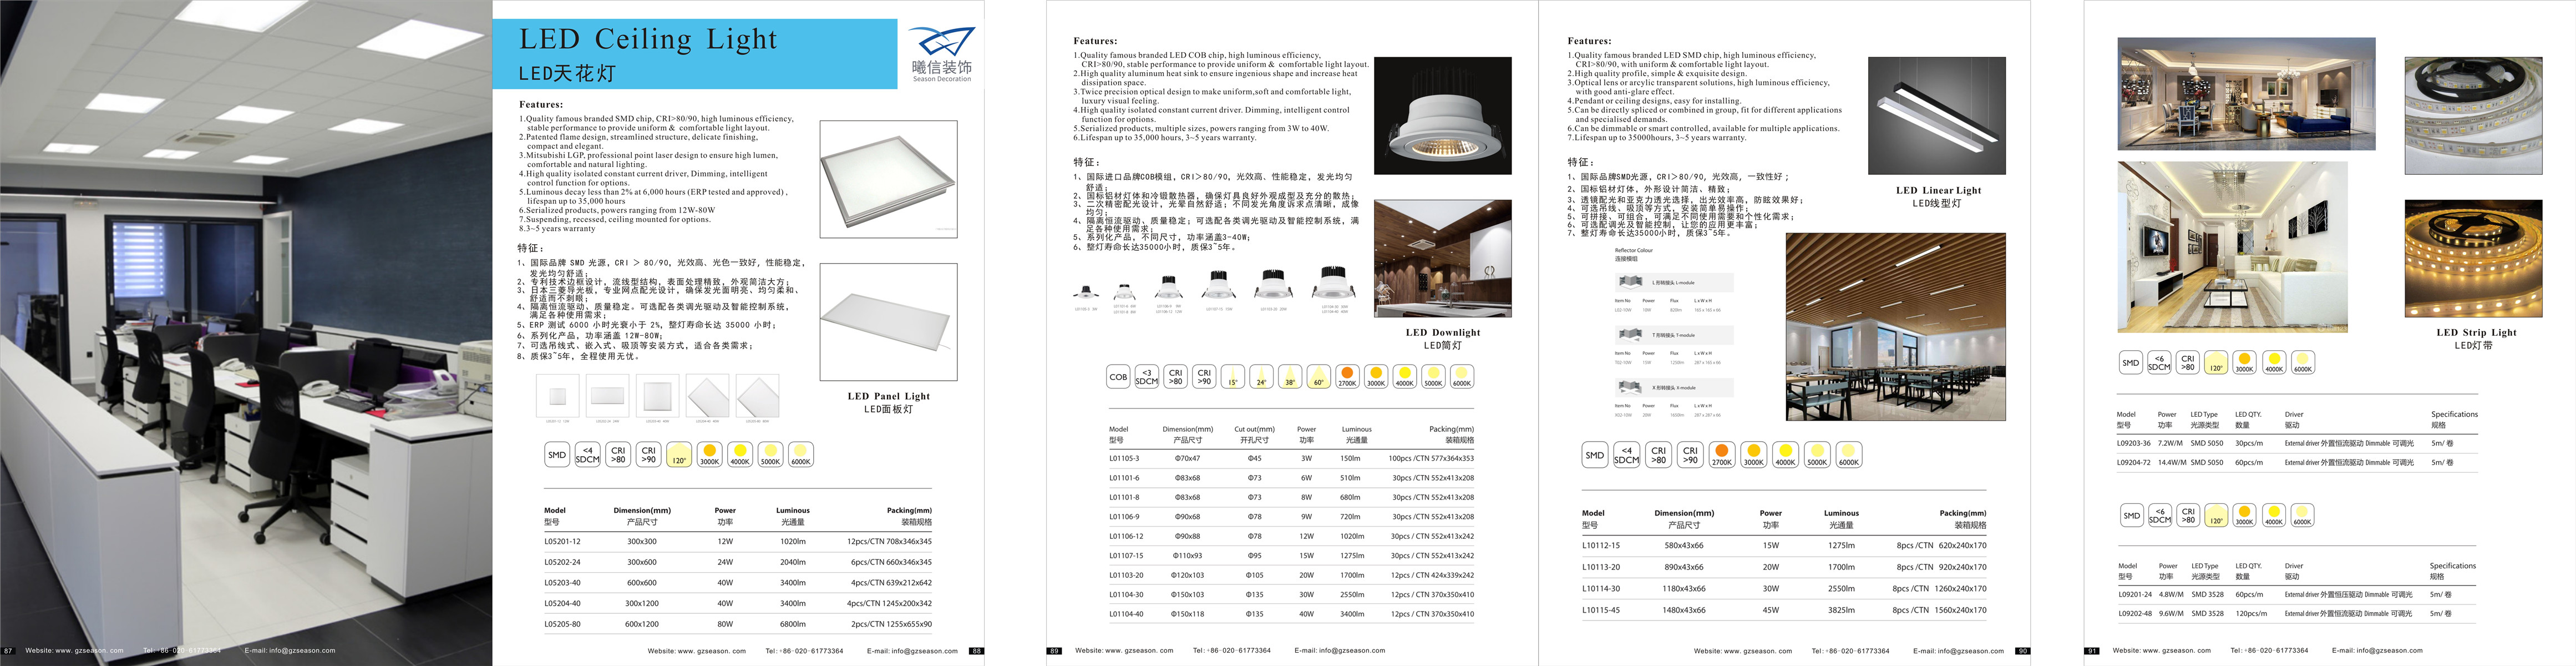Click T-module connector icon on linear page
Image resolution: width=2576 pixels, height=666 pixels.
click(x=1631, y=335)
